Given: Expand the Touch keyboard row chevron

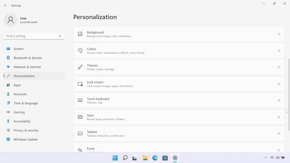Looking at the screenshot, I should pyautogui.click(x=279, y=101).
